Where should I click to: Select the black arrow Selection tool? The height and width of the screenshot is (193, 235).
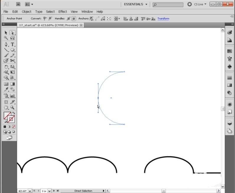point(6,33)
